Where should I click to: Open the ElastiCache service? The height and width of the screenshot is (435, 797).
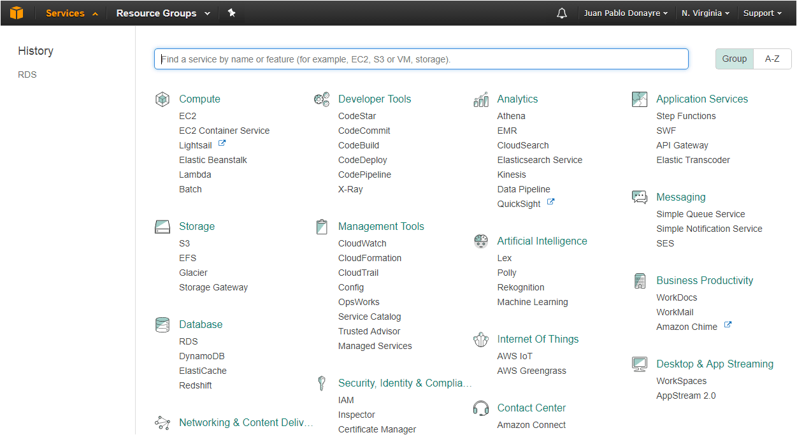click(x=203, y=371)
